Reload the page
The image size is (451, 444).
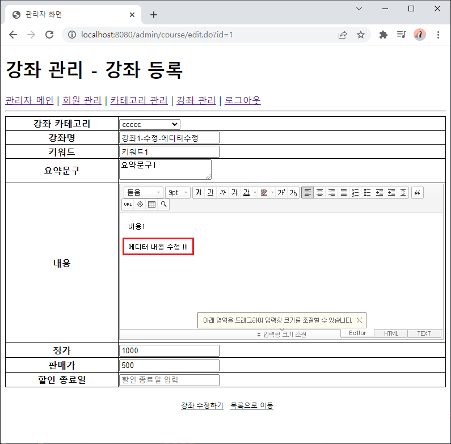click(49, 35)
